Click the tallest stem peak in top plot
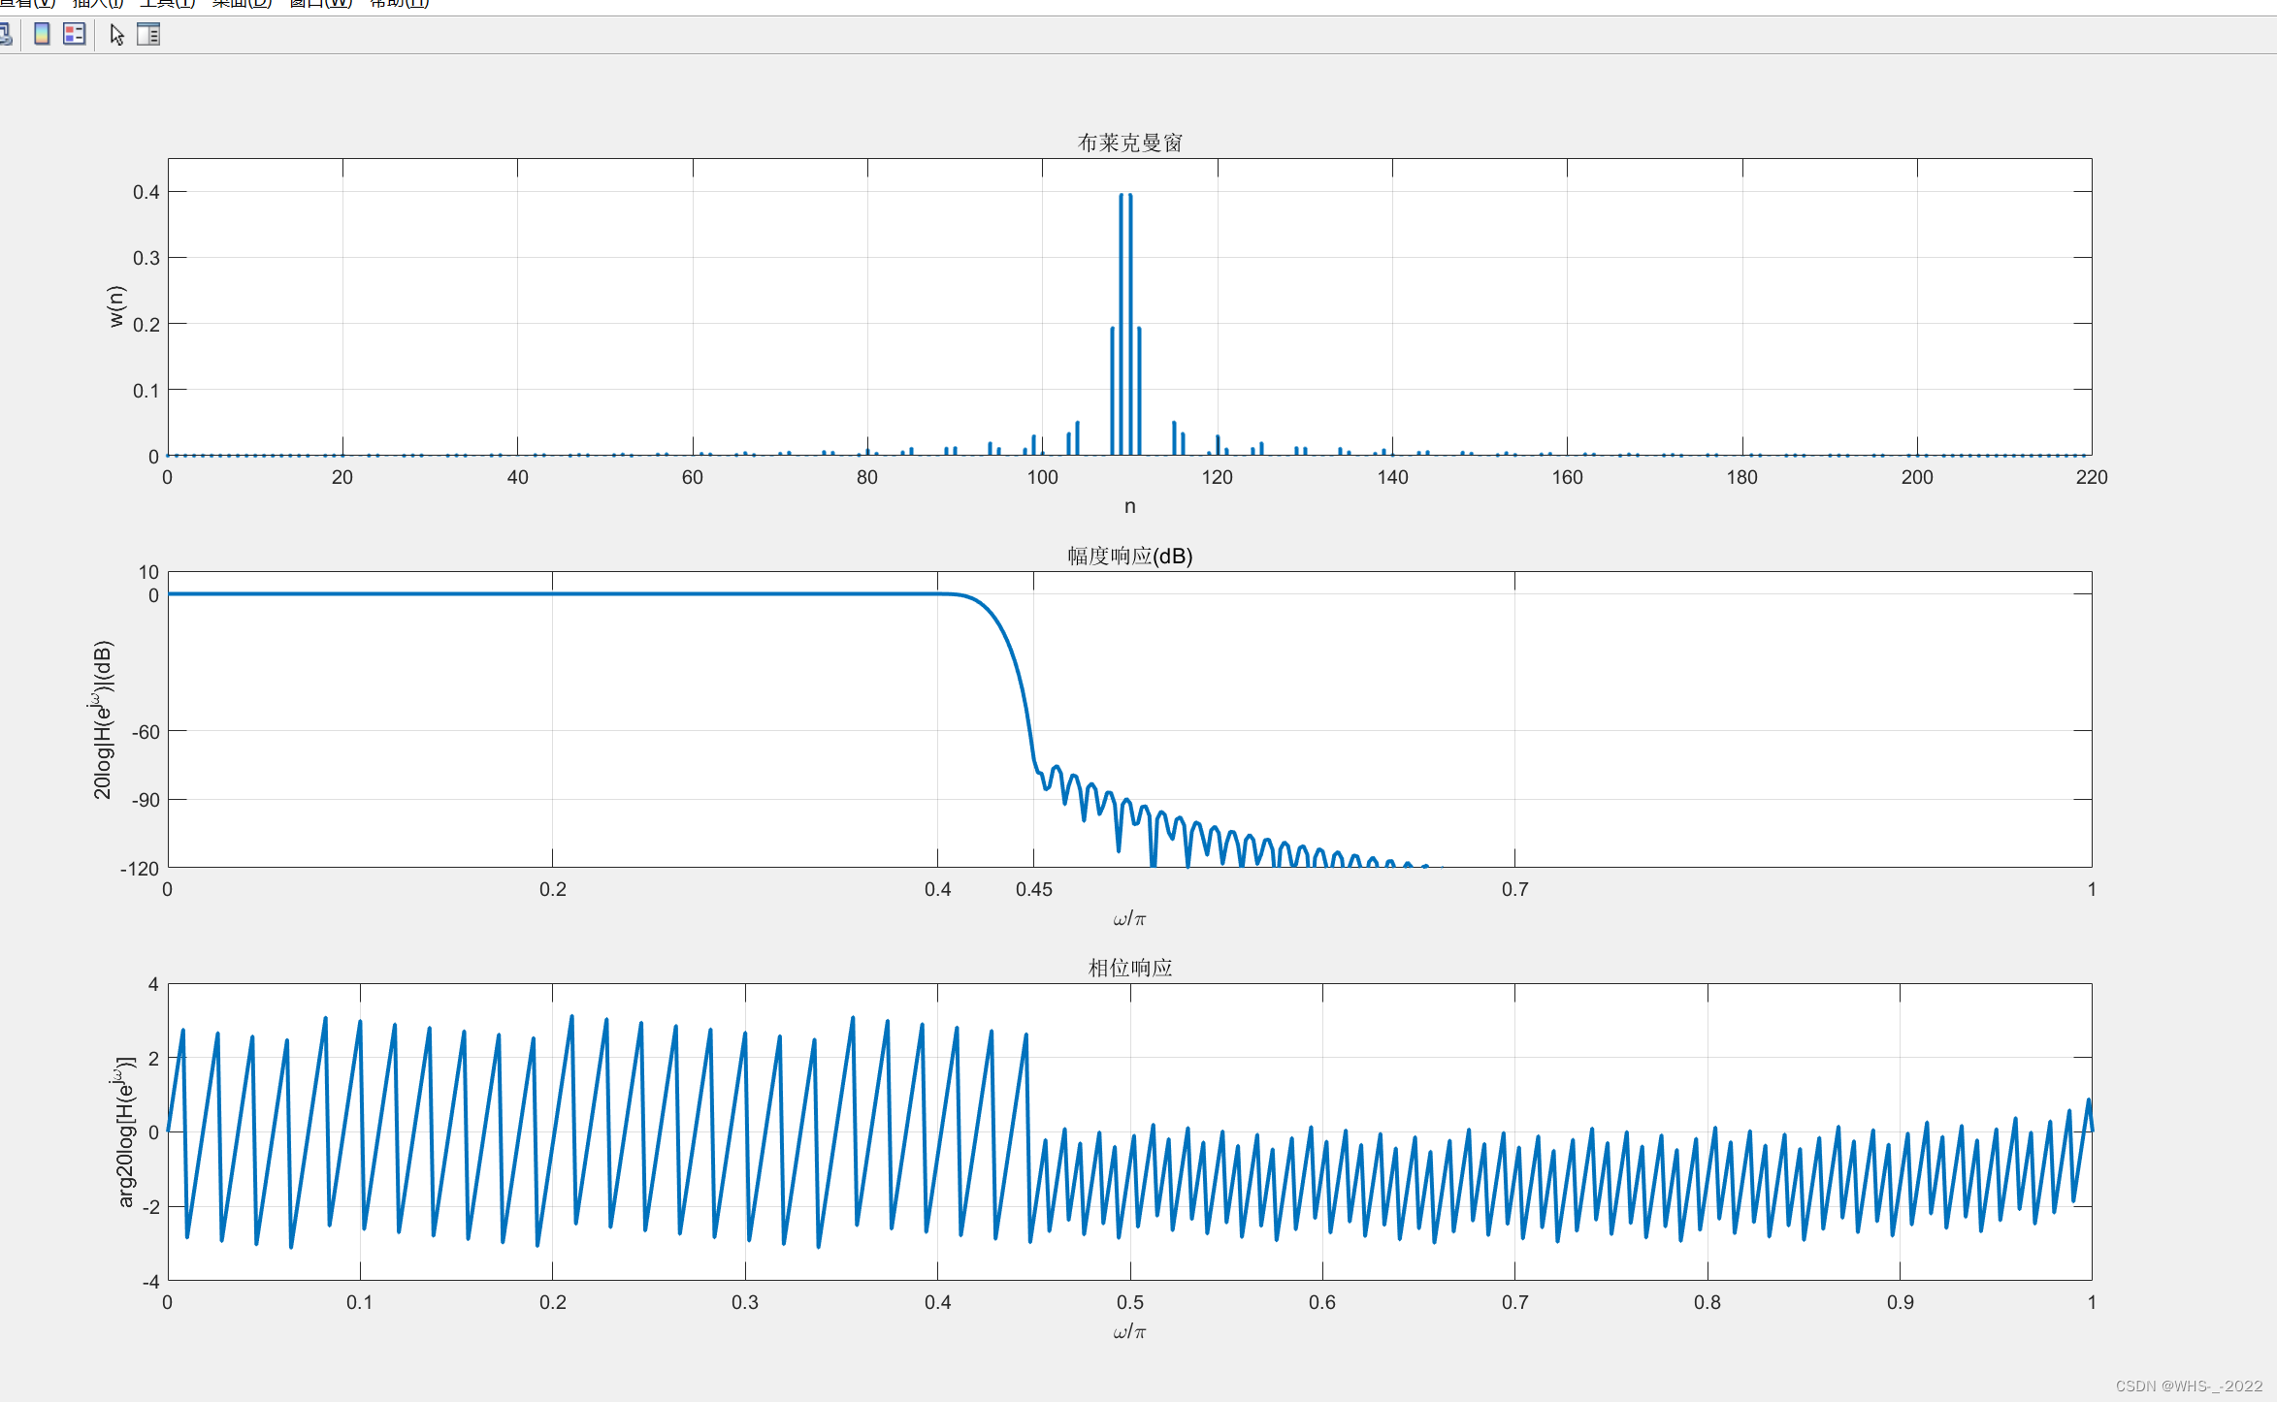Viewport: 2277px width, 1402px height. click(x=1122, y=198)
